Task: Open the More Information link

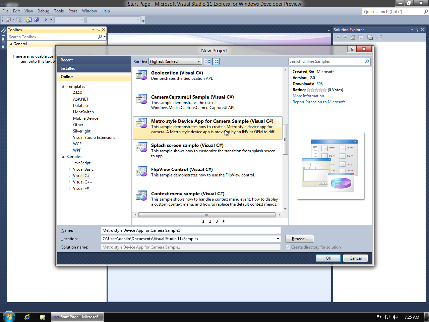Action: coord(308,96)
